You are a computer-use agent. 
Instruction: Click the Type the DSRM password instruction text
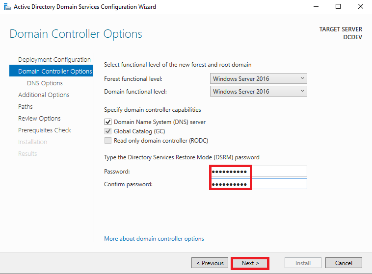point(182,157)
